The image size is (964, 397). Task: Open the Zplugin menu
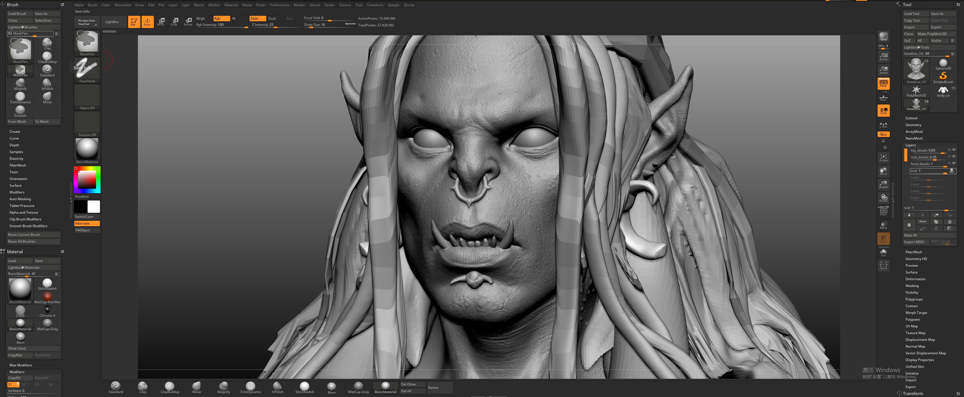coord(393,5)
